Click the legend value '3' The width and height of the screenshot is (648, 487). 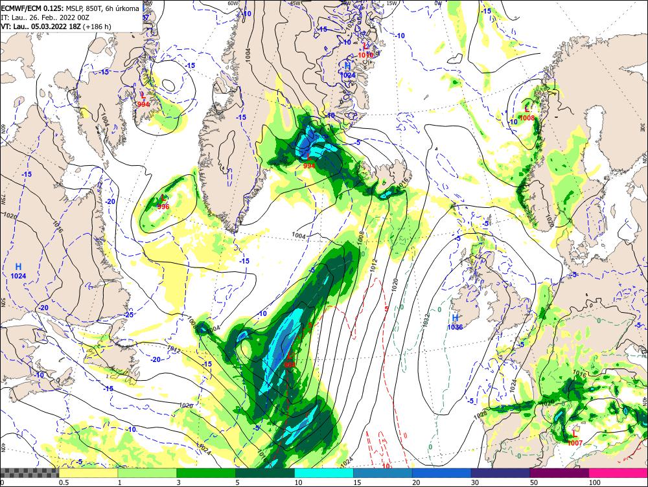pyautogui.click(x=179, y=482)
